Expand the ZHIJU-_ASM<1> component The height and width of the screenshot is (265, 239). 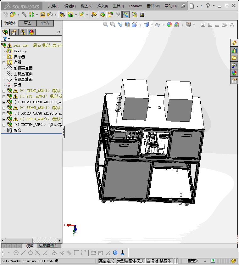4,125
